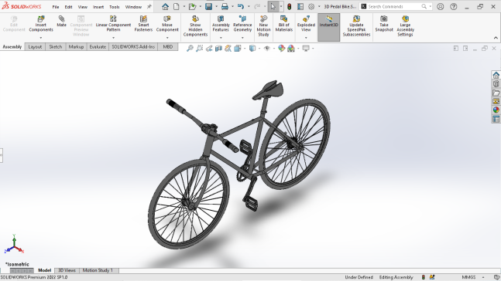The image size is (501, 281).
Task: Open File Explorer task pane tab
Action: click(x=496, y=93)
